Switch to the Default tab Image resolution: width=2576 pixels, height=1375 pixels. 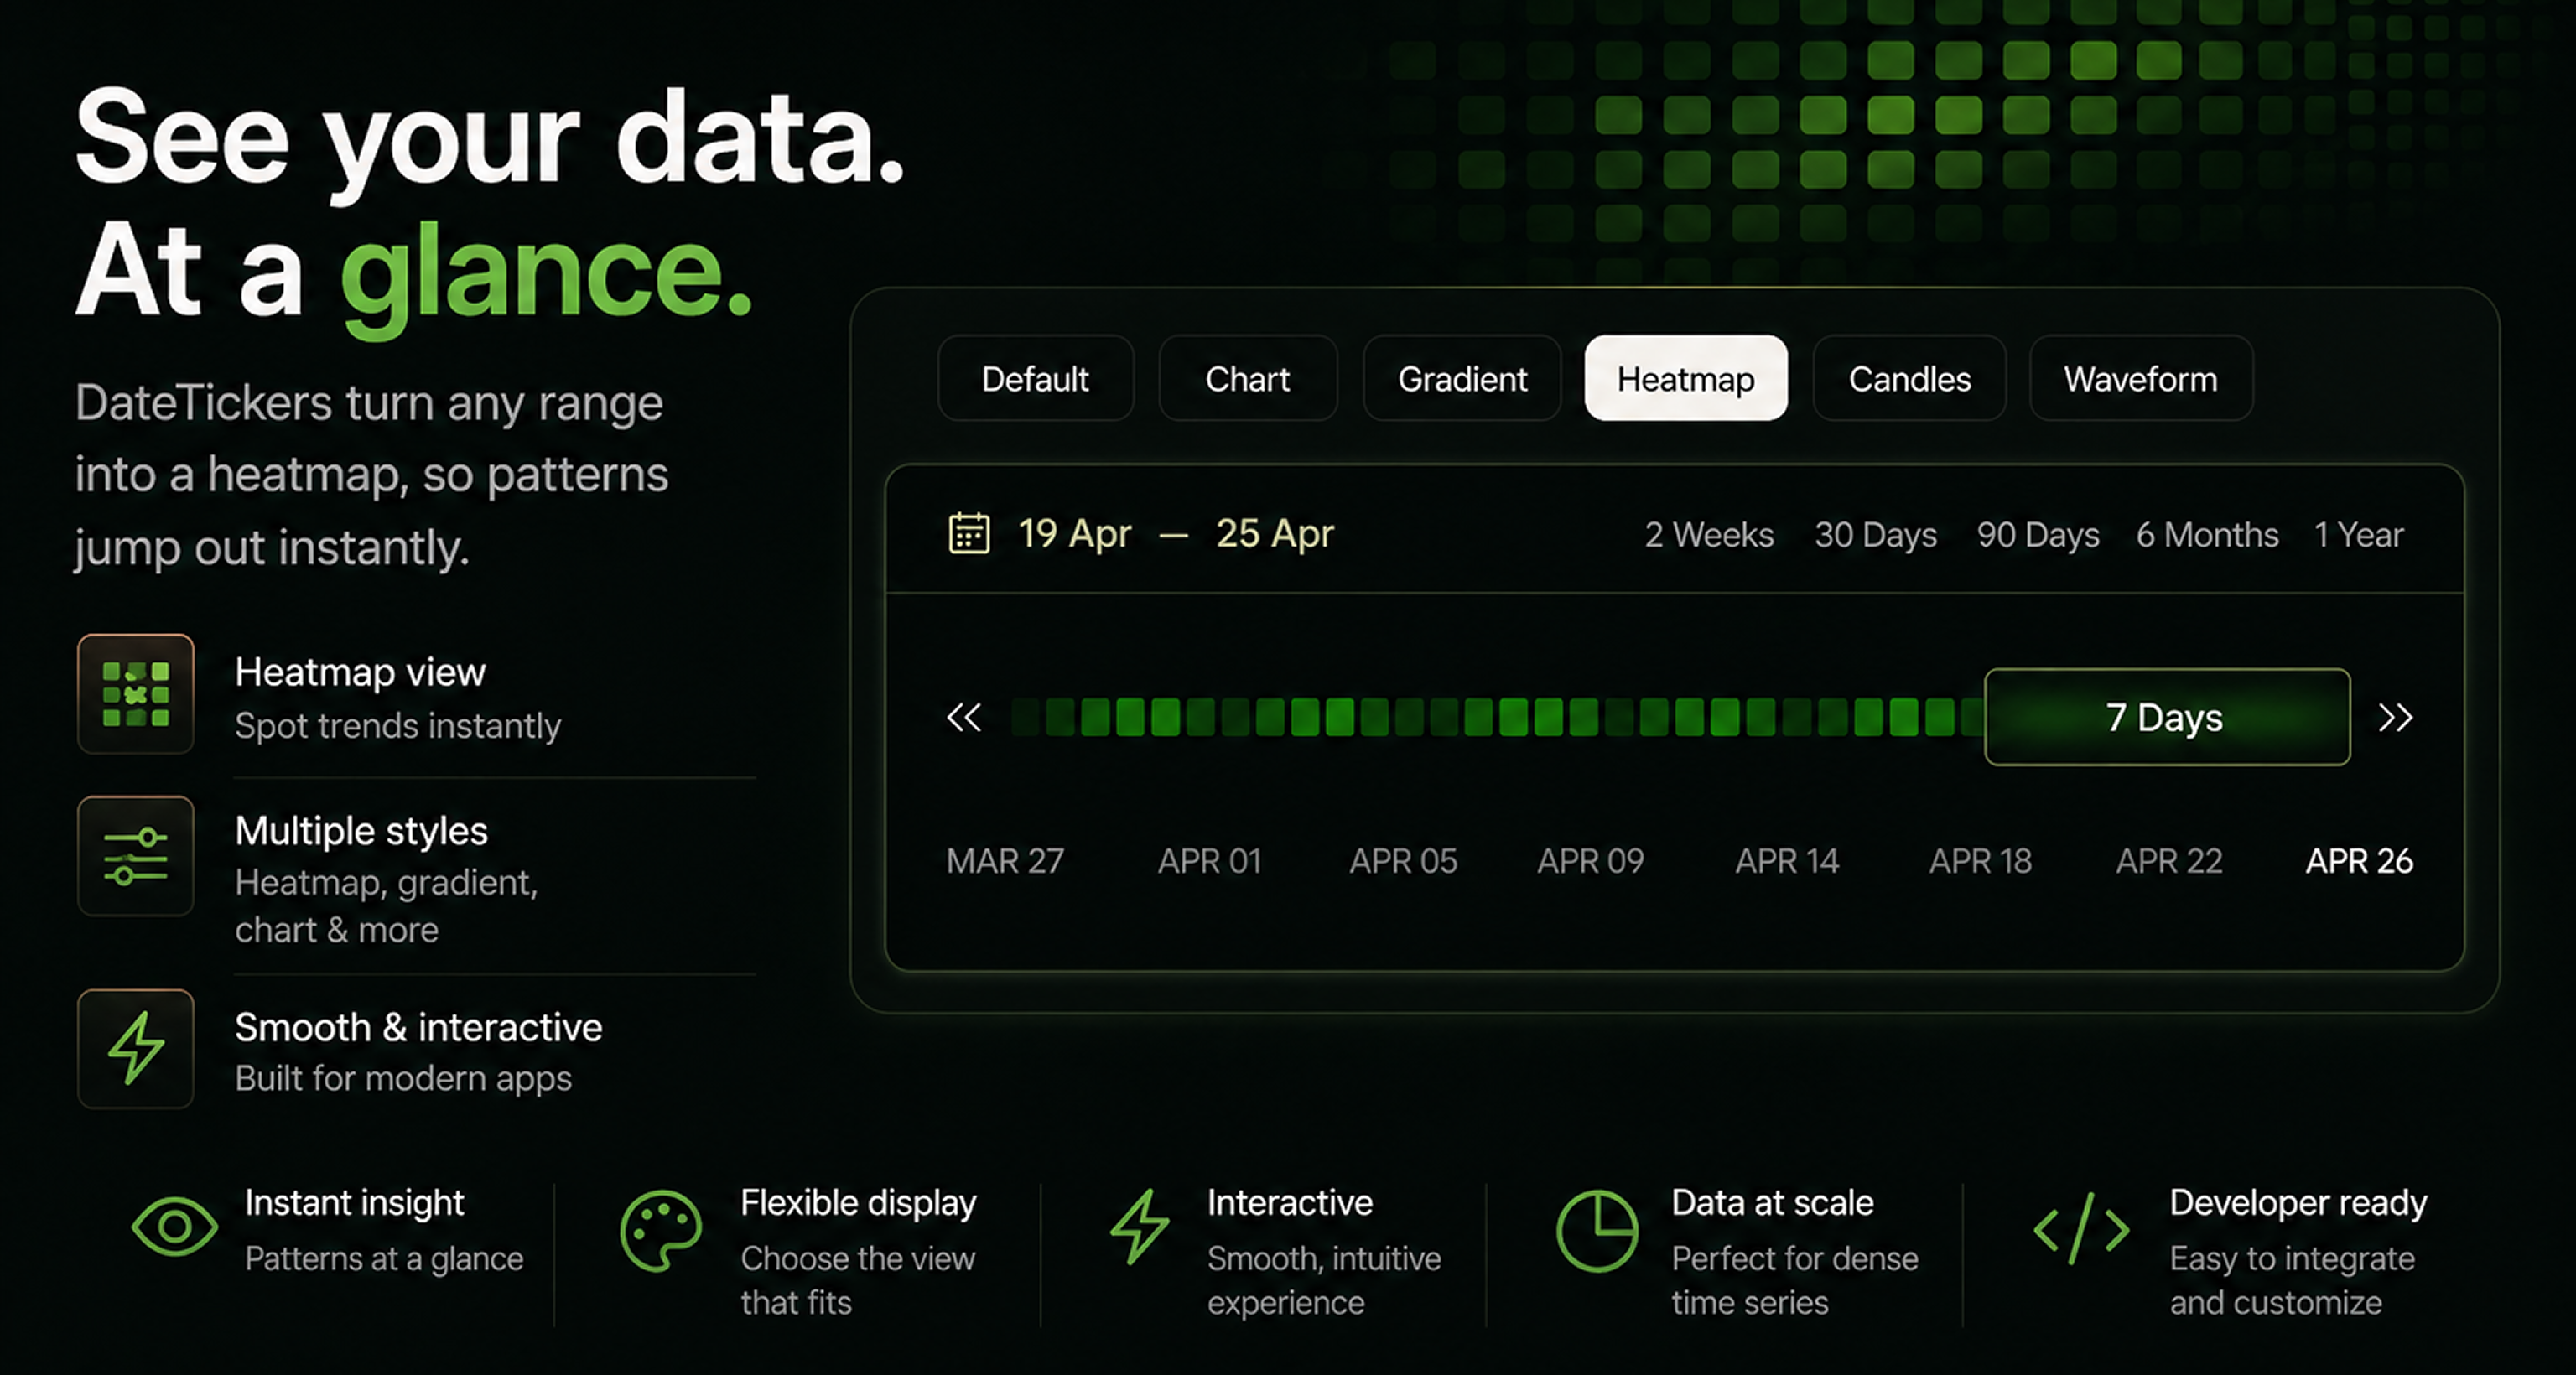(1035, 378)
